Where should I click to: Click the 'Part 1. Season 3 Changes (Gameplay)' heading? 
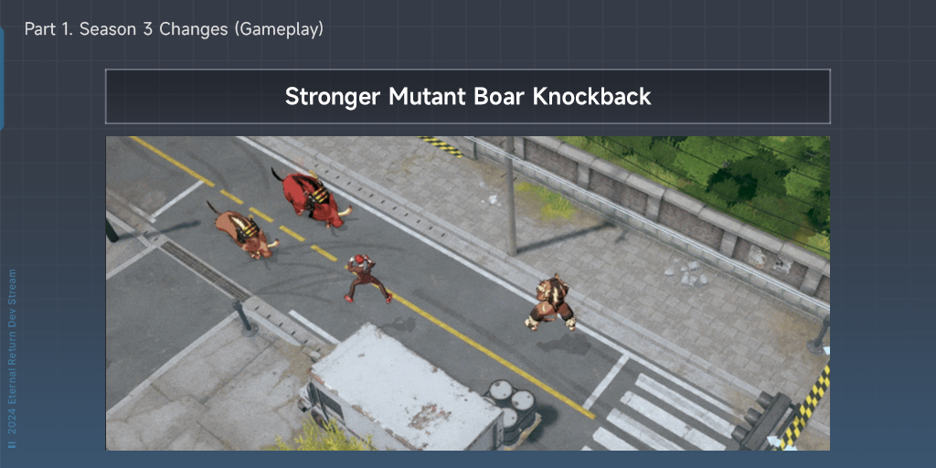click(174, 28)
